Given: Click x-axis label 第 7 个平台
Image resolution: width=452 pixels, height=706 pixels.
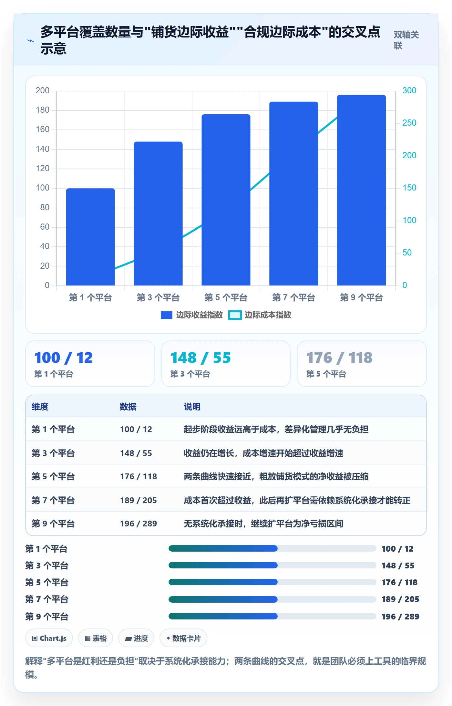Looking at the screenshot, I should 293,297.
